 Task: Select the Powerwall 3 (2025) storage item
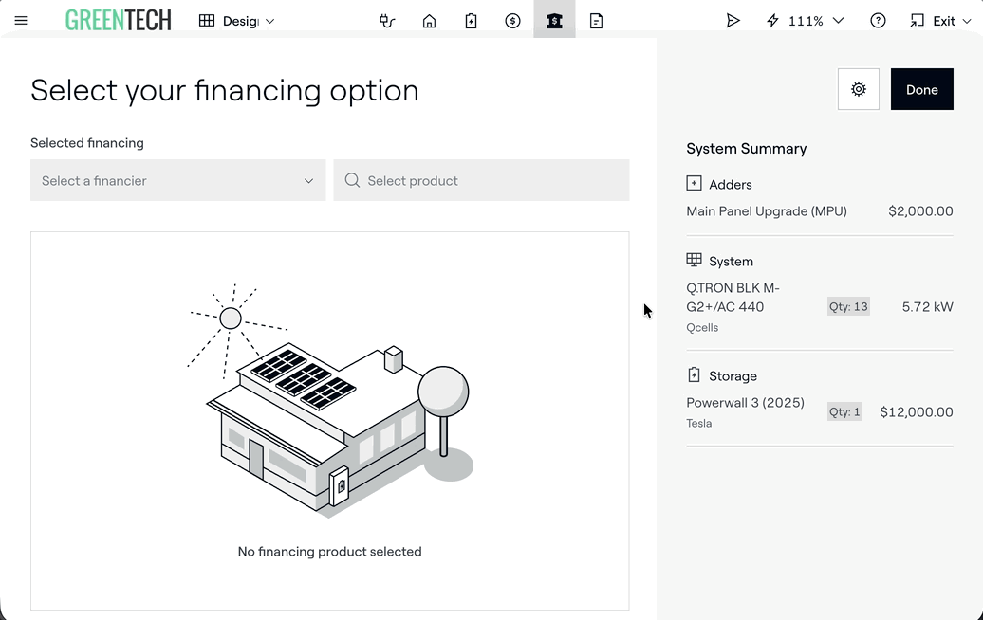click(745, 403)
